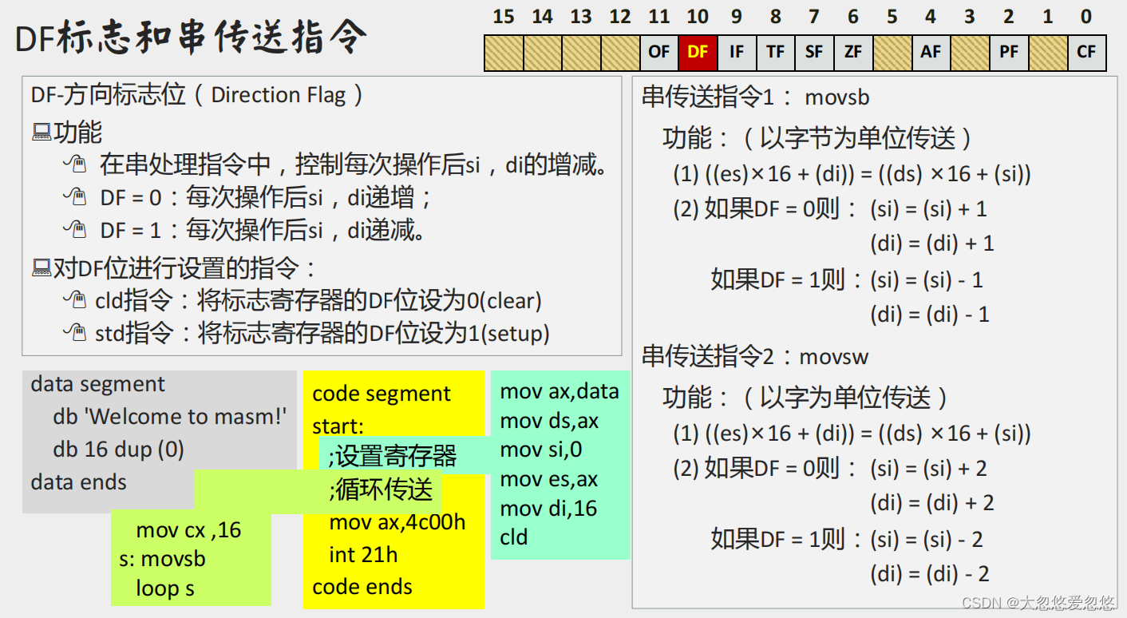Click bit number 11 above the OF cell
Screen dimensions: 1127x618
click(x=659, y=17)
